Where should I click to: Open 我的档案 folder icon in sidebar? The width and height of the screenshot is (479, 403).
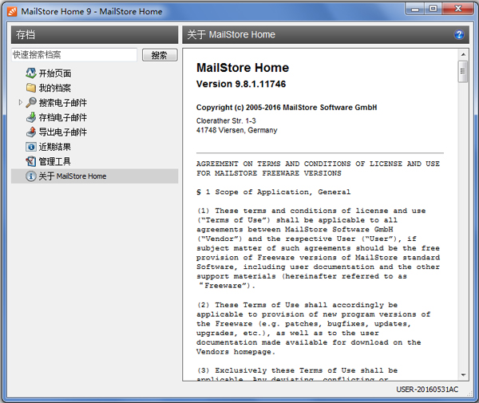(x=31, y=88)
